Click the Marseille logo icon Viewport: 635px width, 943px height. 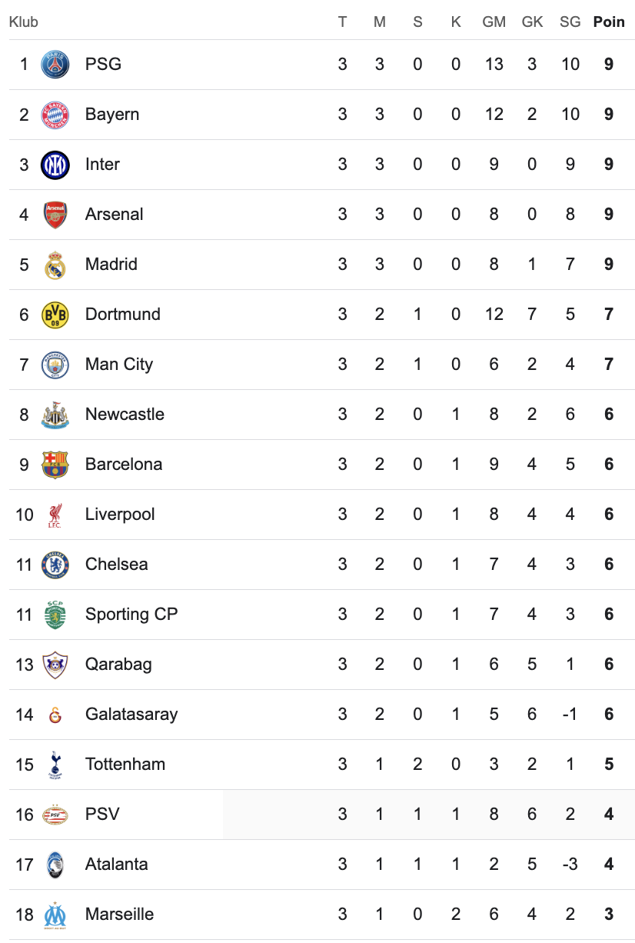pos(55,915)
